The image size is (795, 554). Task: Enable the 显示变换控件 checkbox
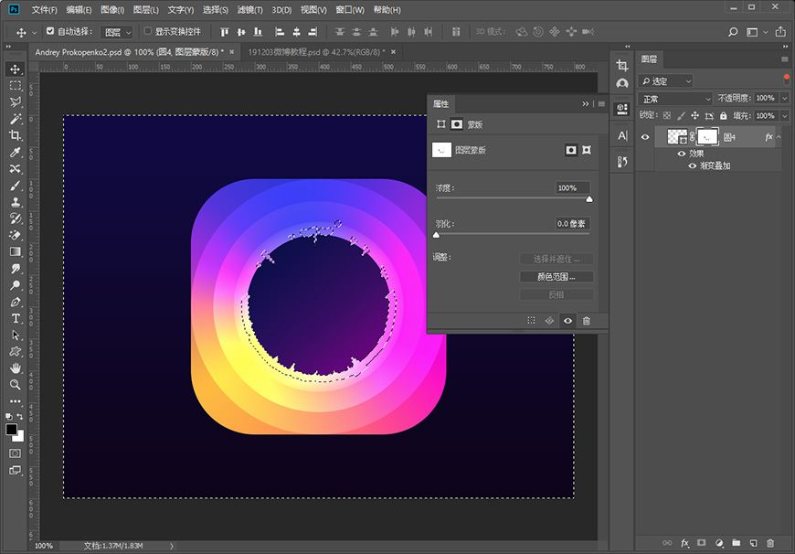(147, 31)
